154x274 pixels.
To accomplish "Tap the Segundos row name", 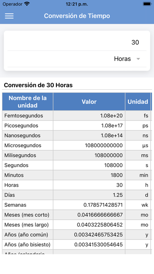I will (16, 165).
